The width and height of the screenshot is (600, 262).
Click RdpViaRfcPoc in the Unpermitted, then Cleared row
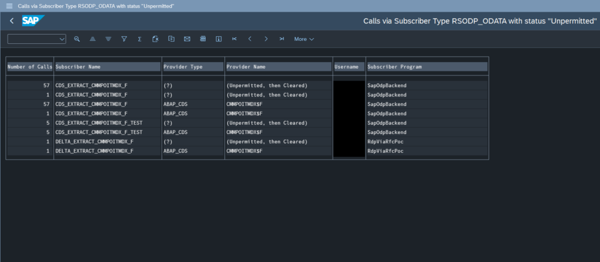[386, 142]
